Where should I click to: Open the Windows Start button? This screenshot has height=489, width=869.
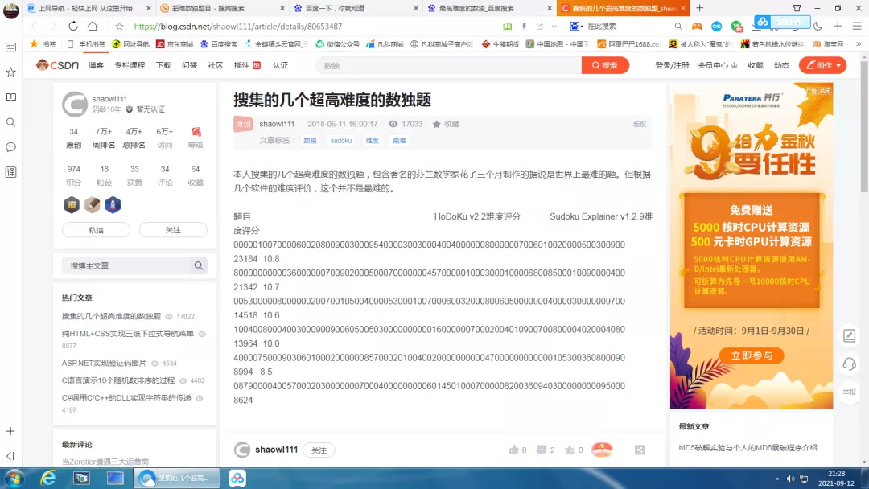14,478
